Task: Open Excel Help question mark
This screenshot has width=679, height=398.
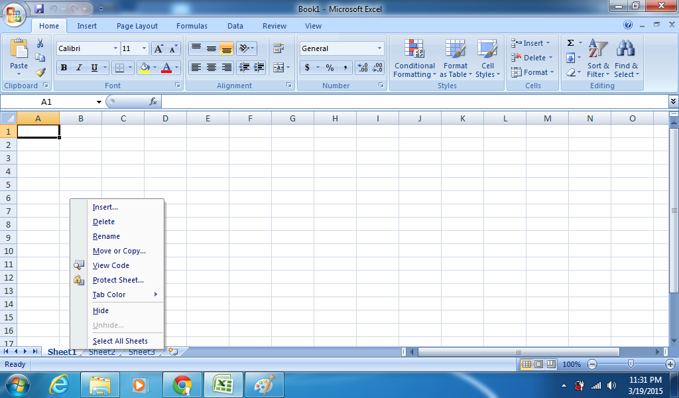Action: (628, 25)
